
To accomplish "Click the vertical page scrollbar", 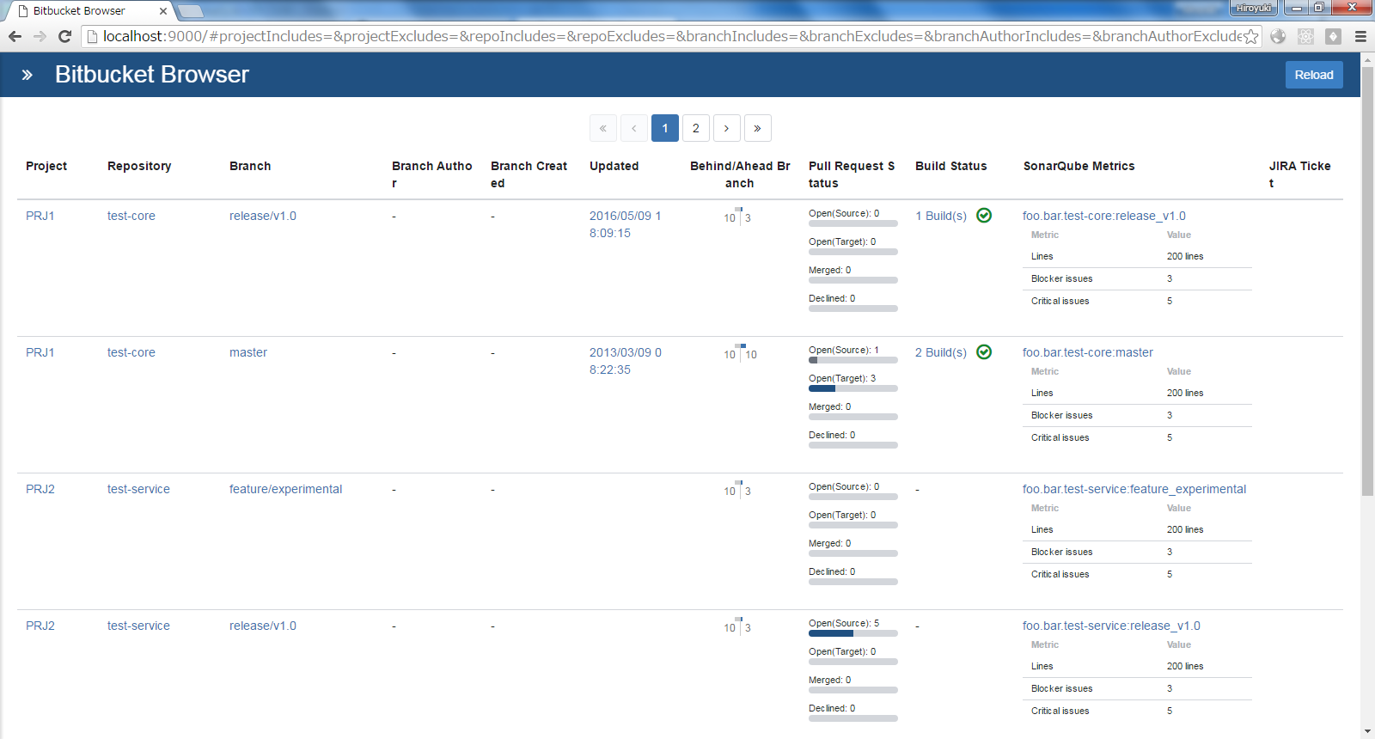I will point(1368,281).
